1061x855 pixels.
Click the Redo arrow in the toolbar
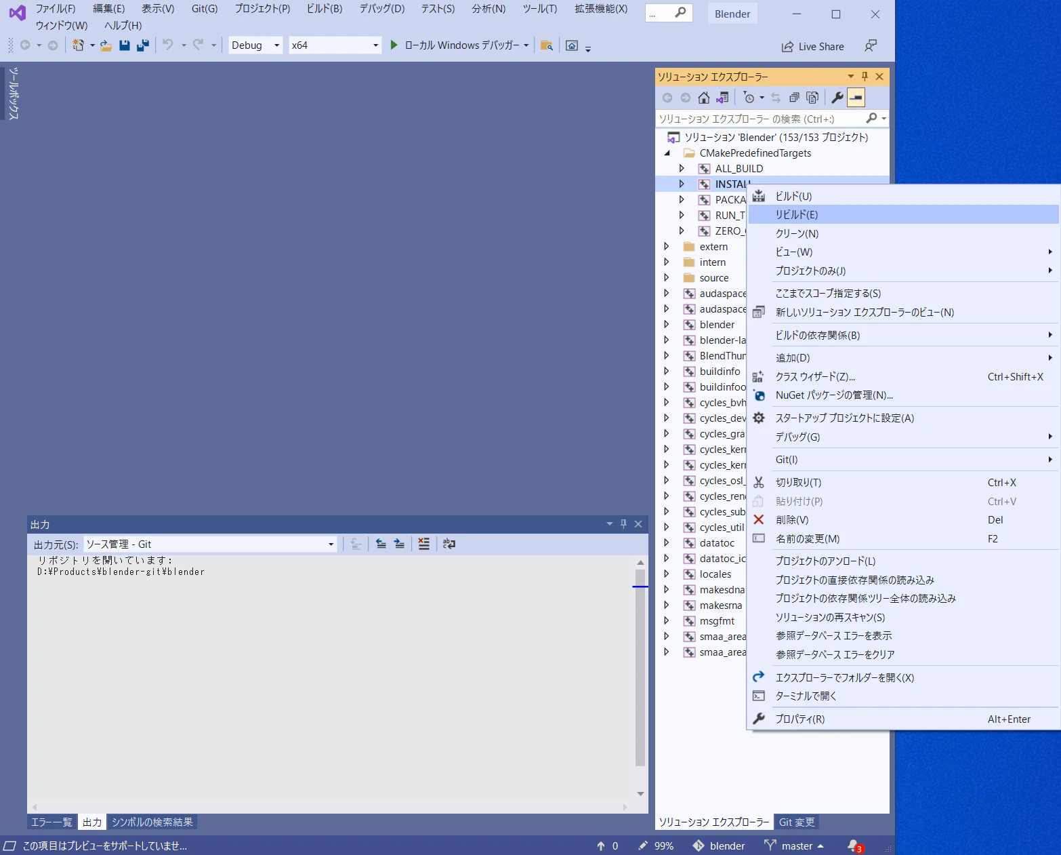(x=198, y=45)
